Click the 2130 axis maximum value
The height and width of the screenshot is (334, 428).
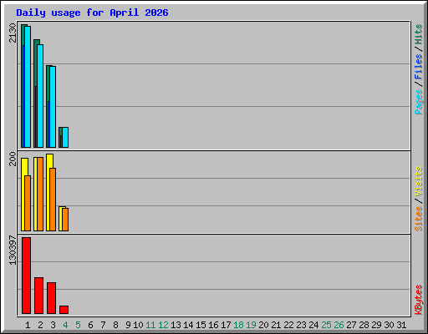click(x=13, y=33)
